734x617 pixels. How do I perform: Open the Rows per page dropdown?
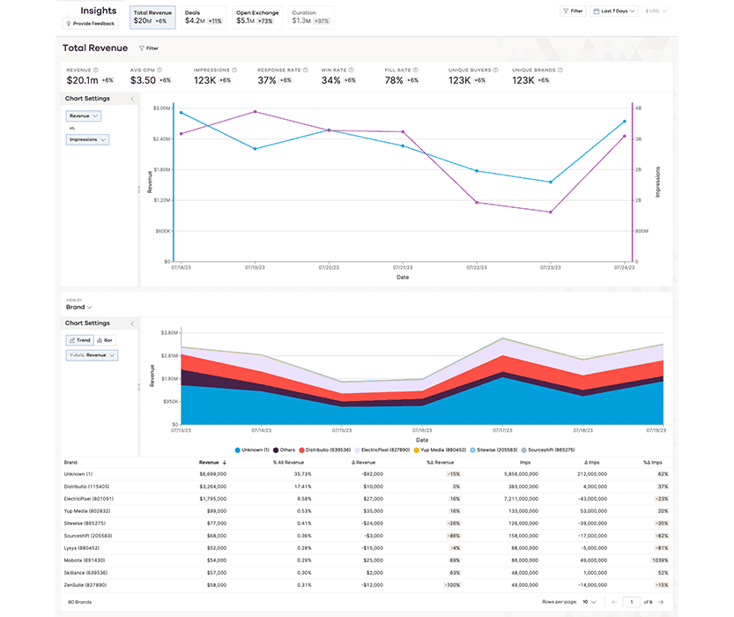588,601
